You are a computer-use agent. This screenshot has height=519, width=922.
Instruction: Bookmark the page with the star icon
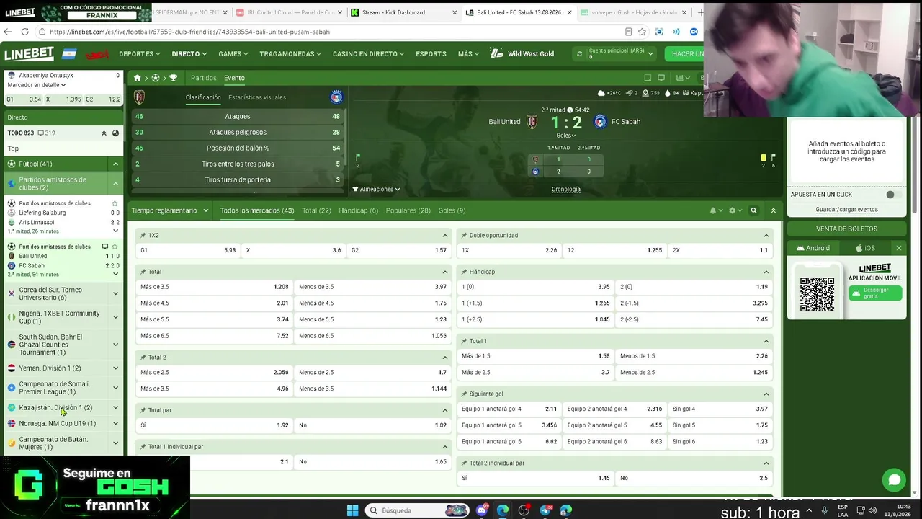pyautogui.click(x=641, y=32)
